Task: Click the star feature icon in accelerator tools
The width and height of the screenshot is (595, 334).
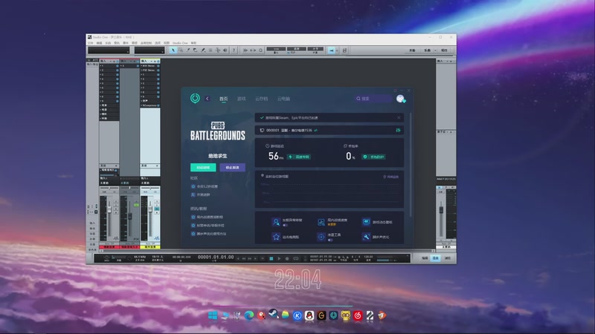Action: 276,237
